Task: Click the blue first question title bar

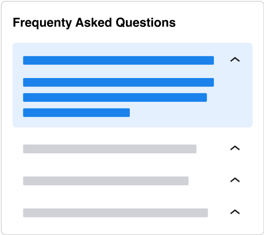Action: coord(118,60)
